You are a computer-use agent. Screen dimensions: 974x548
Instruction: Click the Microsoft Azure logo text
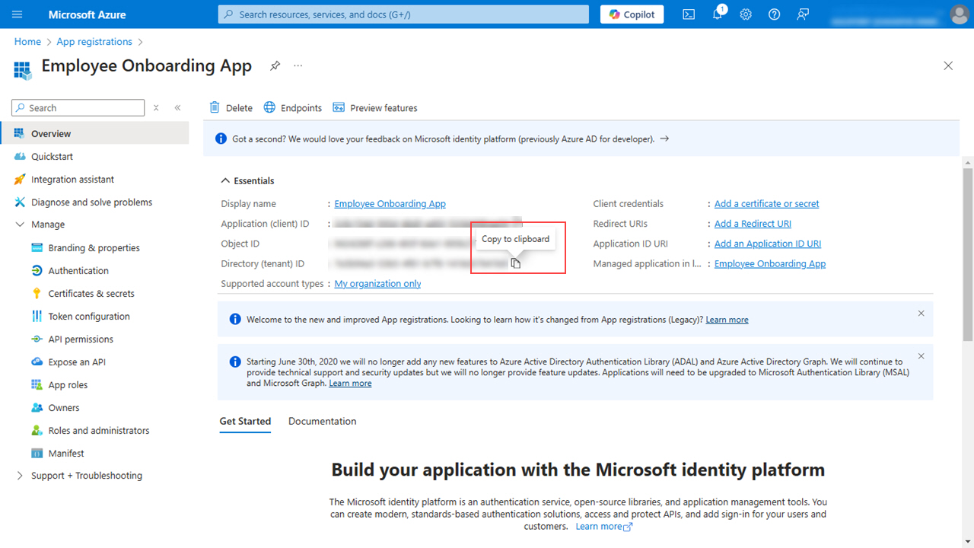tap(87, 14)
